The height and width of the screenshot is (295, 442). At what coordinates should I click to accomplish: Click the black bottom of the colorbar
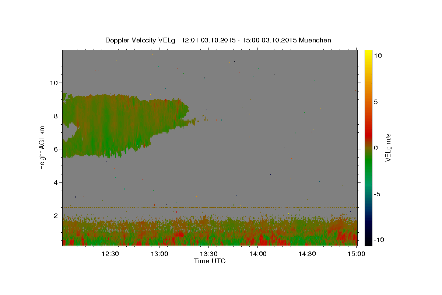tap(368, 243)
